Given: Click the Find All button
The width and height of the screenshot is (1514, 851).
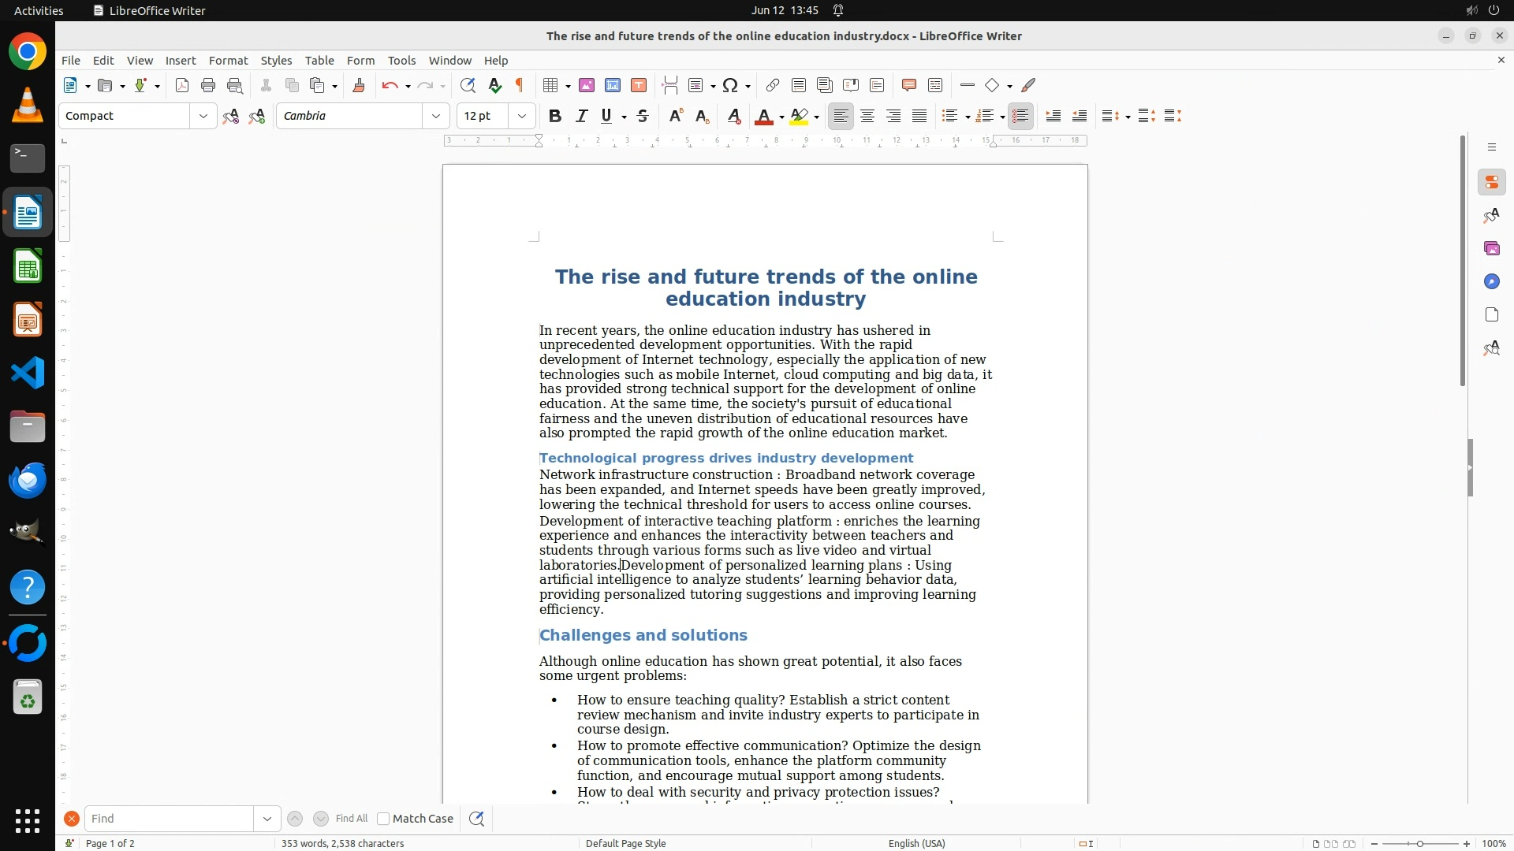Looking at the screenshot, I should pyautogui.click(x=351, y=819).
